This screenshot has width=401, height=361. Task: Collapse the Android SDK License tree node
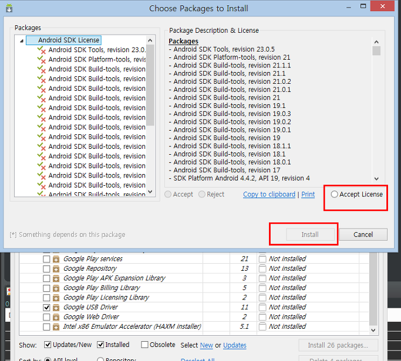pos(22,40)
